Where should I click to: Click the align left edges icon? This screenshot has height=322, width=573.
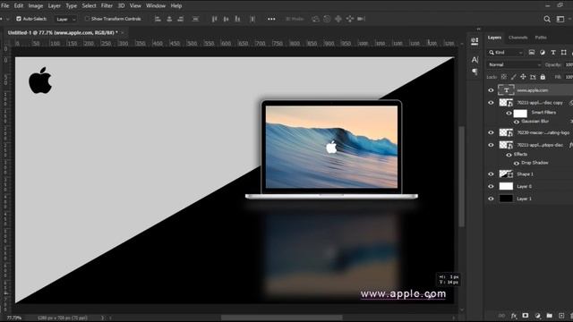click(x=158, y=19)
